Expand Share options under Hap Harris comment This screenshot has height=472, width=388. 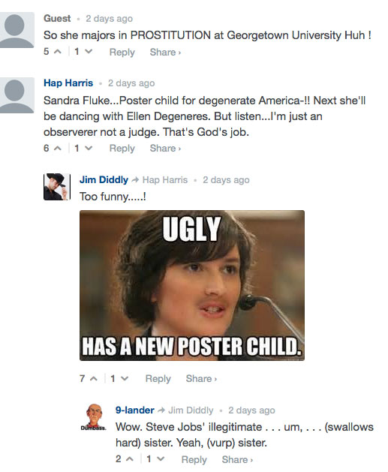[x=165, y=148]
